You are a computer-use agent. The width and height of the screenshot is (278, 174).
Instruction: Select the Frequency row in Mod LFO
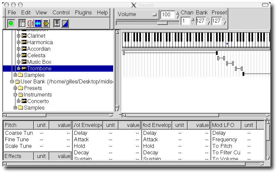[237, 140]
